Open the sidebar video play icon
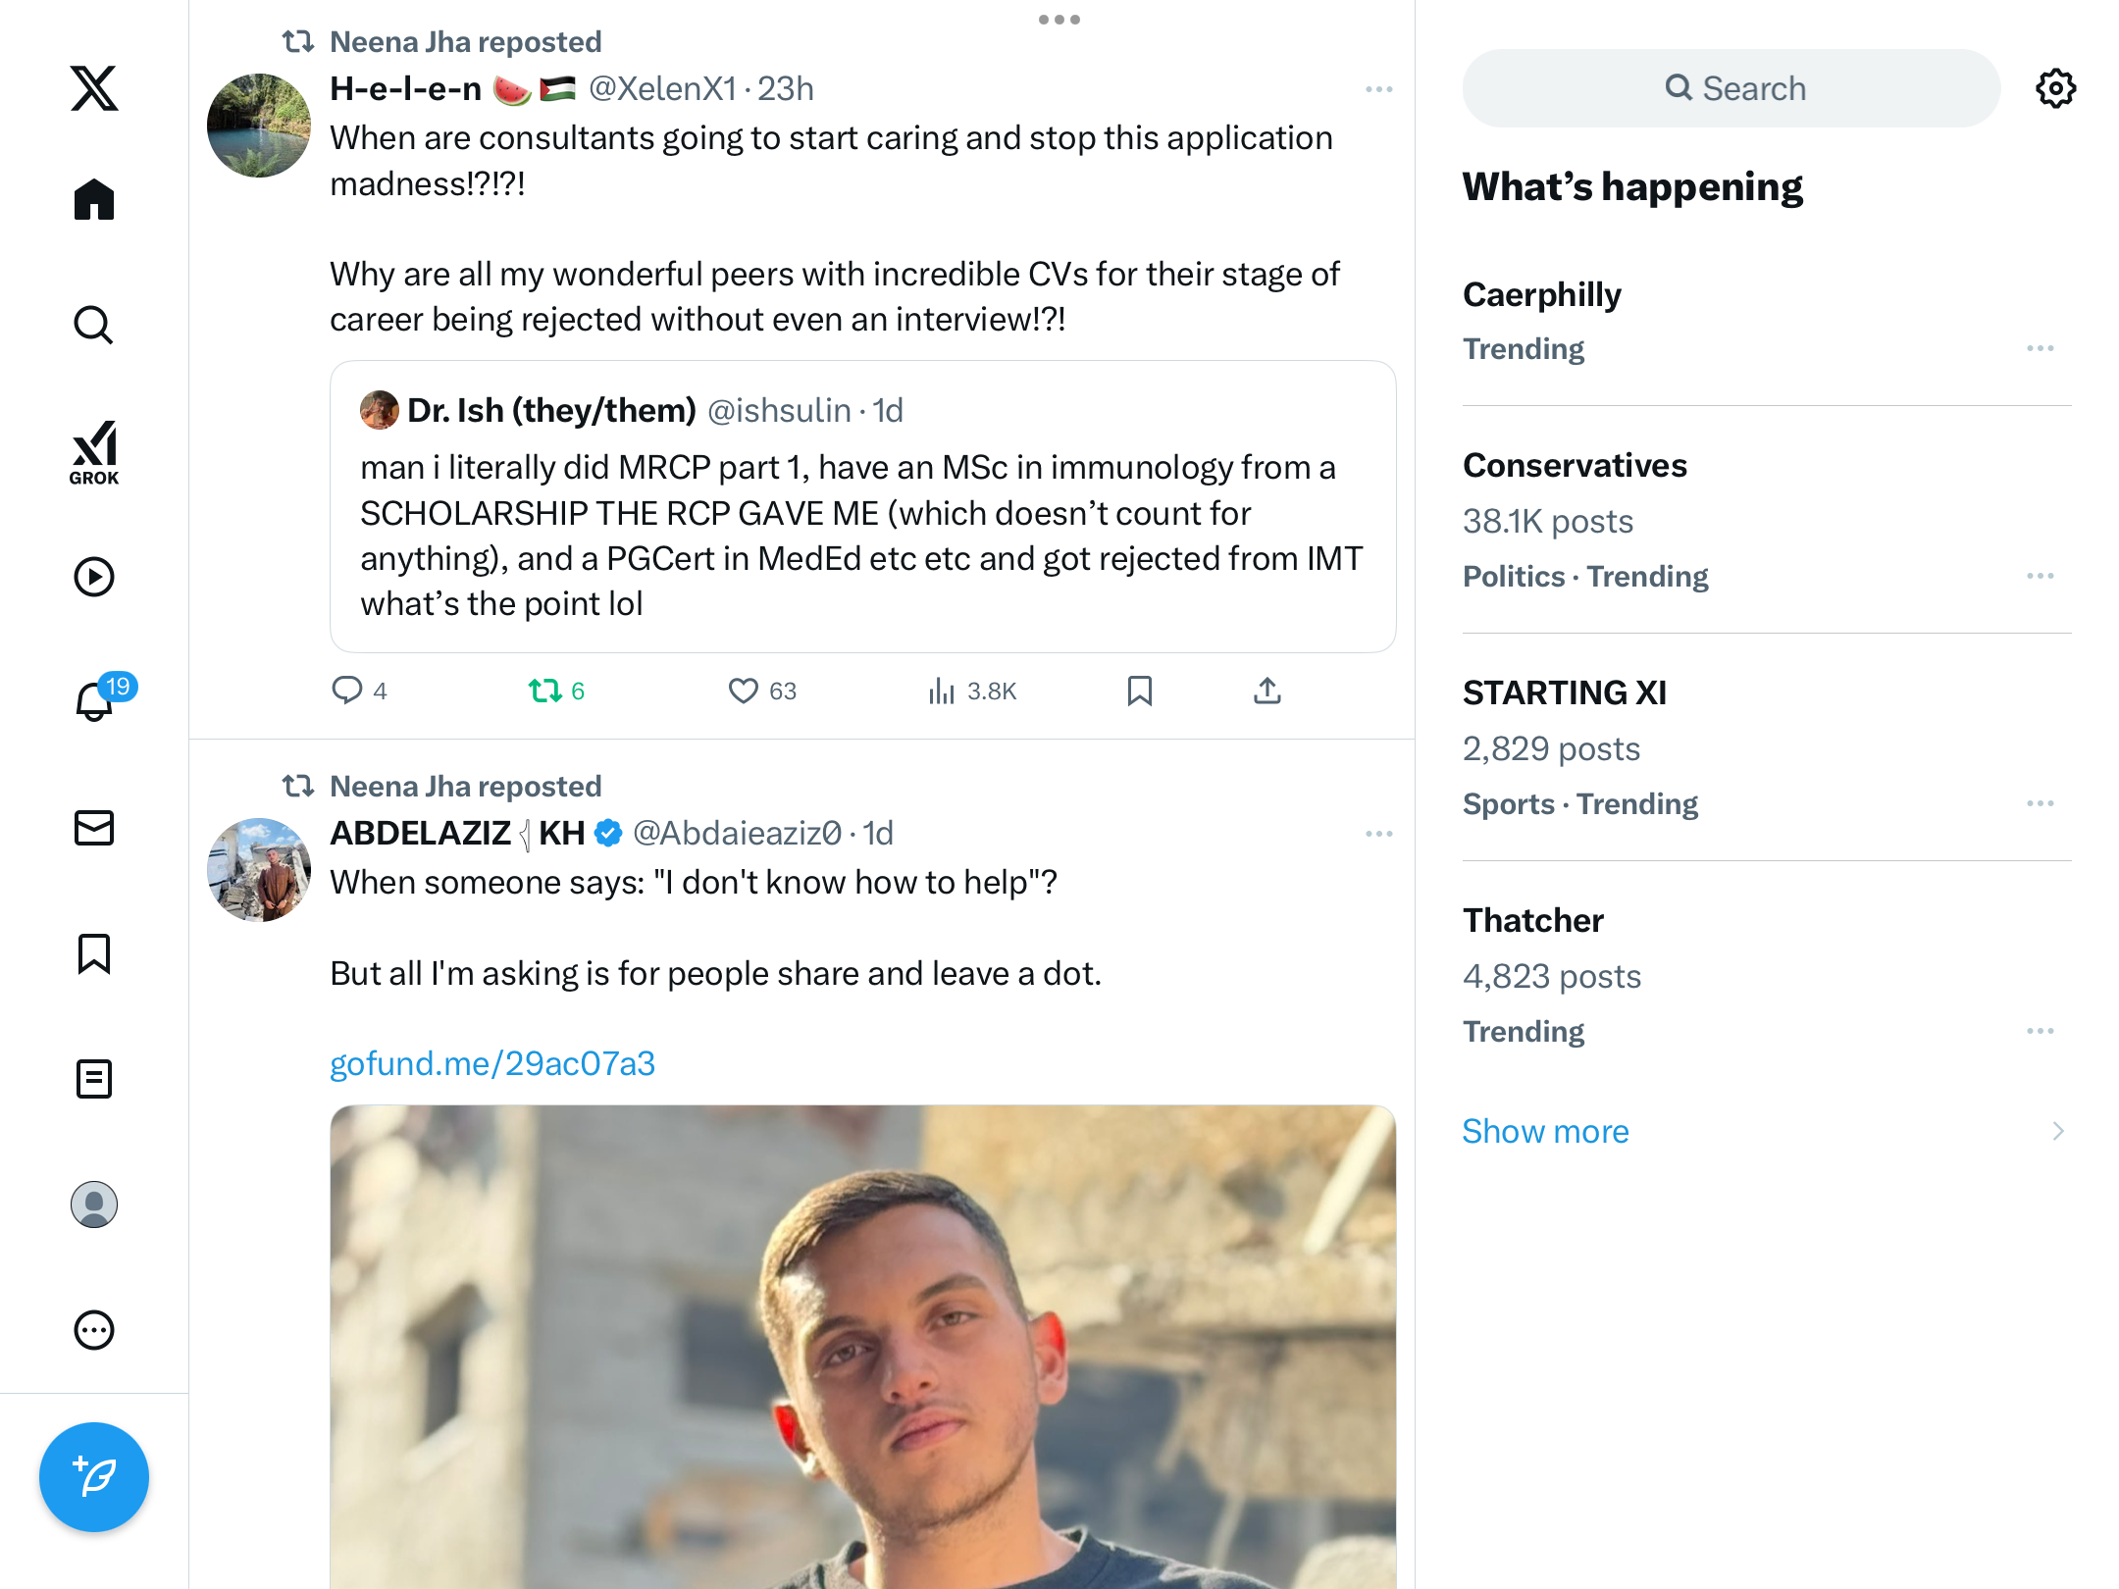 tap(94, 577)
